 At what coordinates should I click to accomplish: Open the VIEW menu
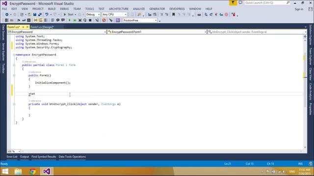point(25,9)
